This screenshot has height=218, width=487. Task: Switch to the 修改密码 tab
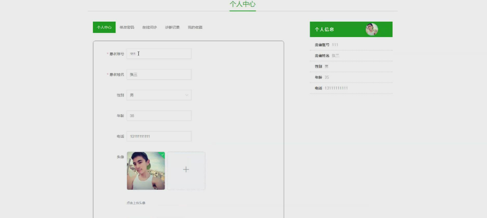(127, 27)
